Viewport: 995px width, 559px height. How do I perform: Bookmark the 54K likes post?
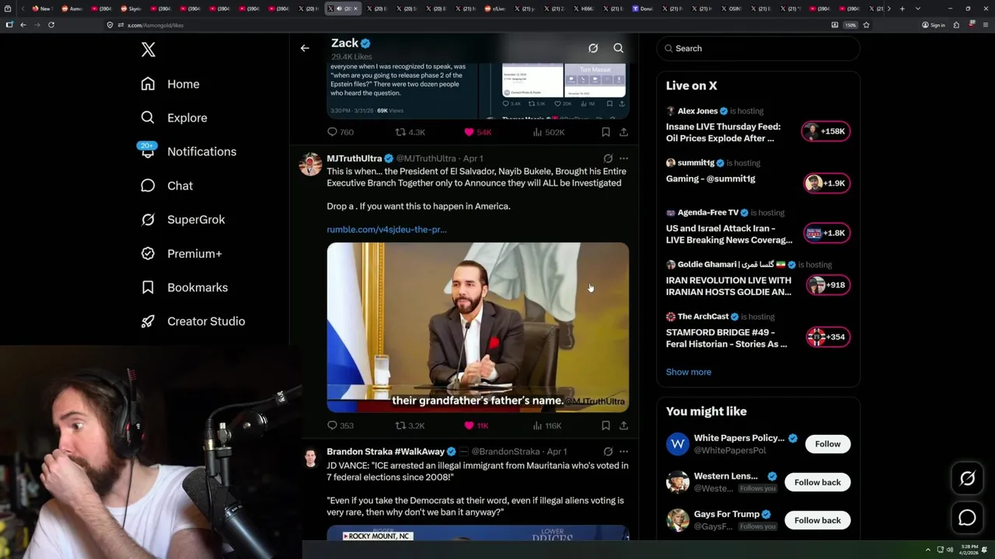click(606, 132)
